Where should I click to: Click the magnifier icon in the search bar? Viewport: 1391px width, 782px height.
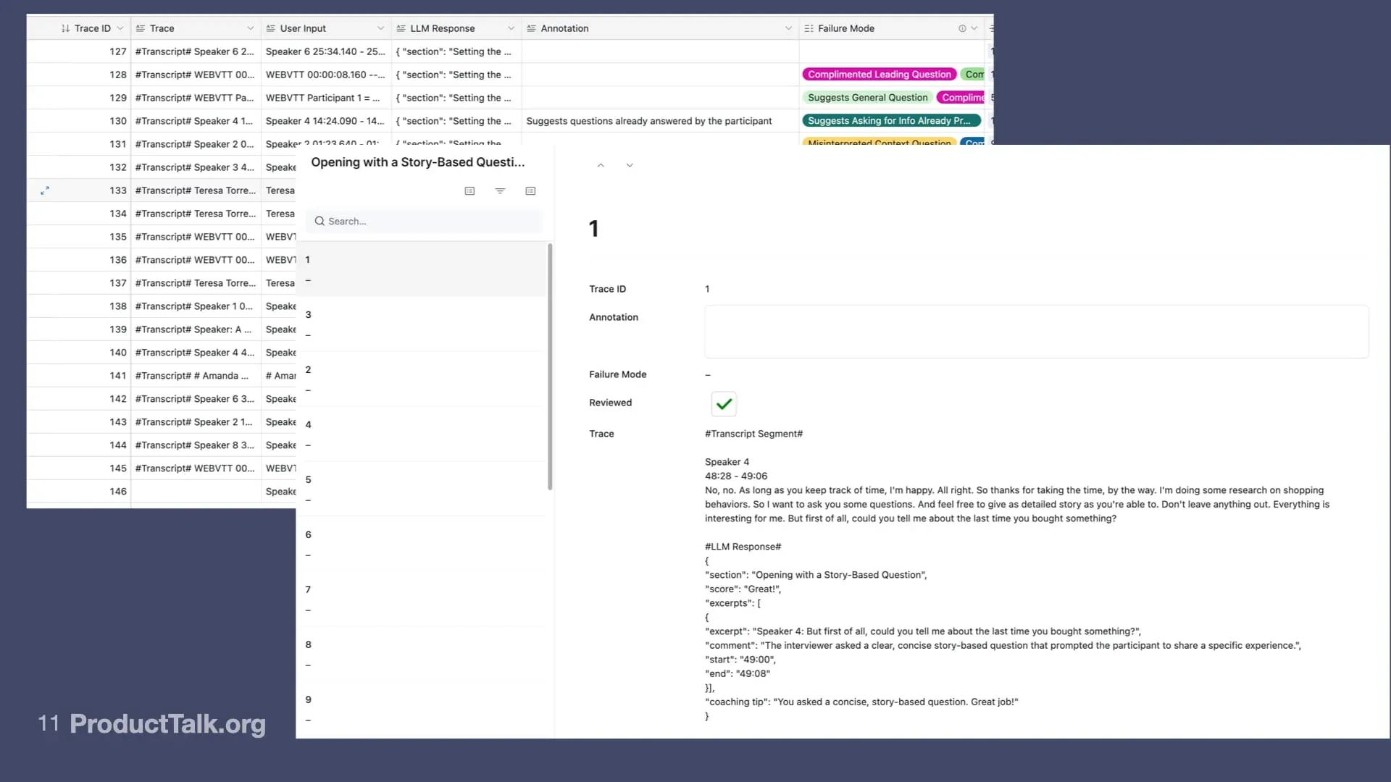coord(319,221)
